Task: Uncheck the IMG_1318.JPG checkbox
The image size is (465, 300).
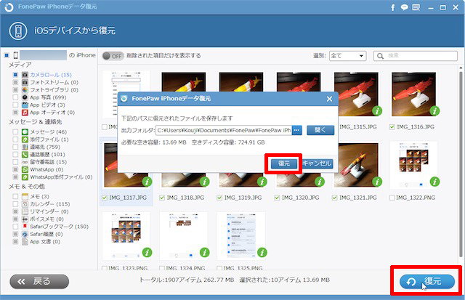Action: 162,198
